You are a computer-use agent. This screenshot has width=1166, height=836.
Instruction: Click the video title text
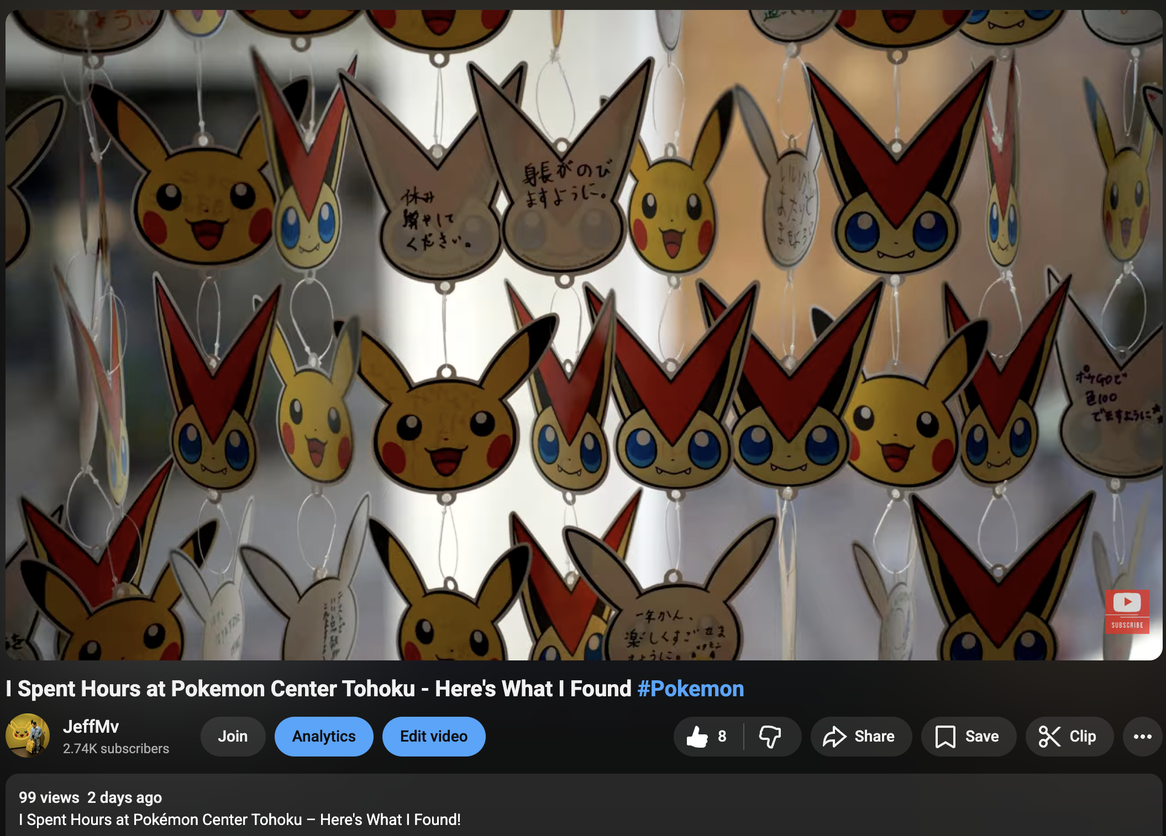pos(375,689)
